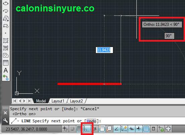
Task: Close the command line window
Action: pos(5,113)
